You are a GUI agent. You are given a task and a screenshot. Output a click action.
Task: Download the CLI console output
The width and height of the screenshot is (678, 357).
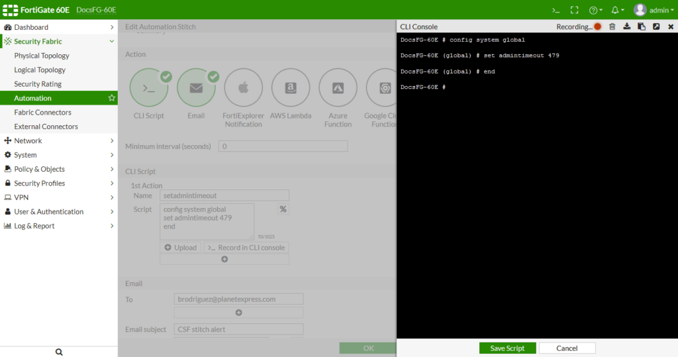pos(627,26)
